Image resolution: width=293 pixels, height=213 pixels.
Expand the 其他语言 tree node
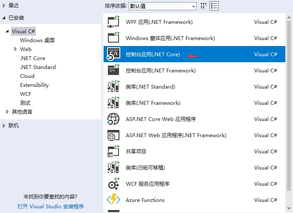7,112
